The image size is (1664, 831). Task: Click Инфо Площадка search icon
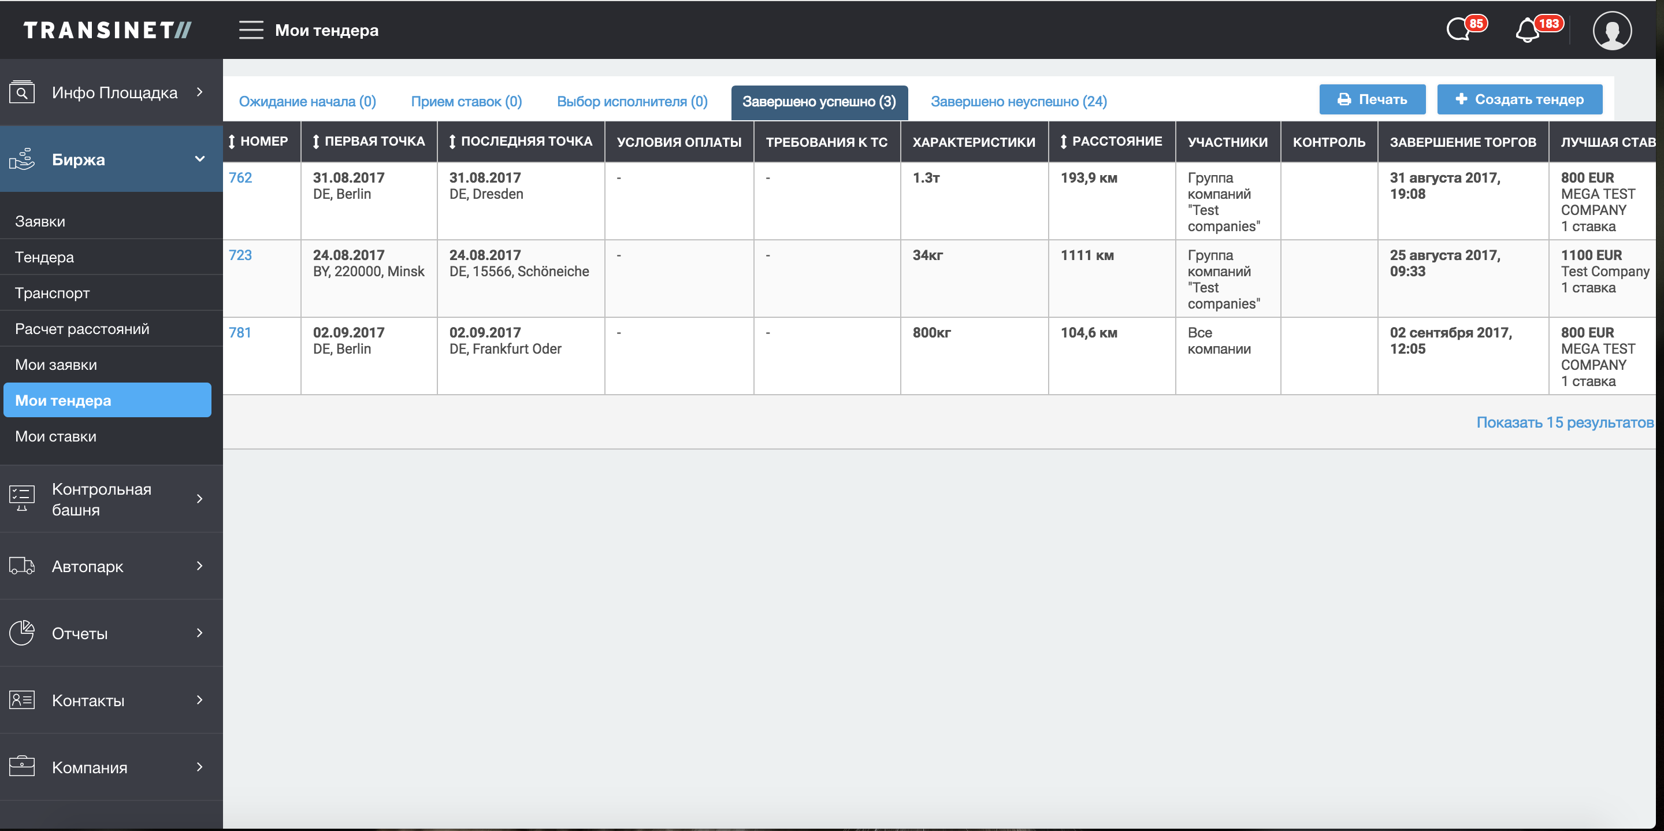point(22,92)
